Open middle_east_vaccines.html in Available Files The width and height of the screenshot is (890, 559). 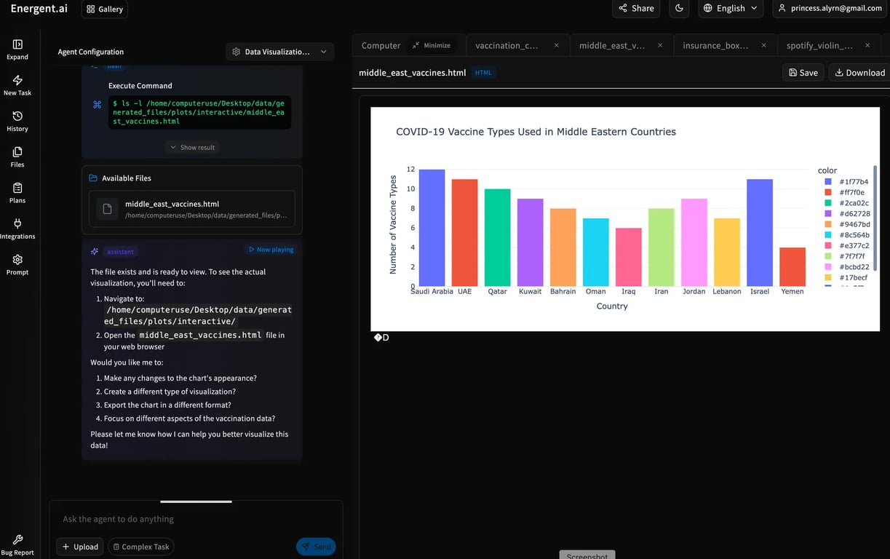[192, 209]
